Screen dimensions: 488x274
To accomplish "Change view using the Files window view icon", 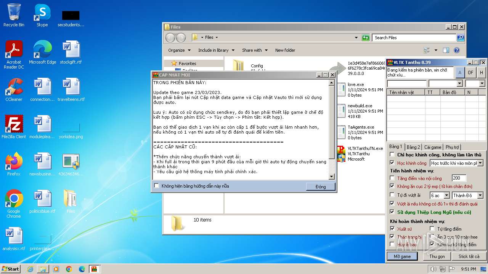I will point(427,50).
